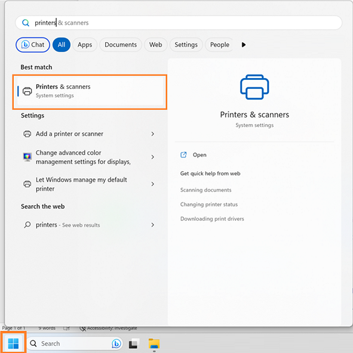Expand Change advanced color management chevron
This screenshot has height=353, width=353.
[153, 157]
